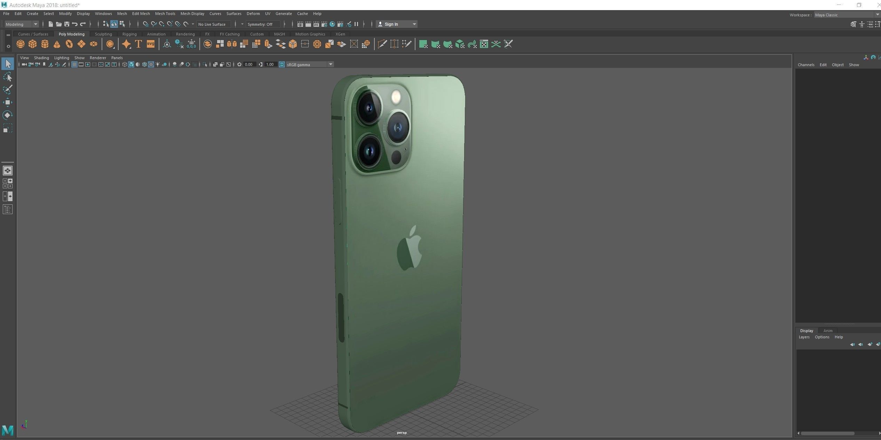This screenshot has width=881, height=440.
Task: Create a polygon disc from the shelf
Action: point(94,44)
